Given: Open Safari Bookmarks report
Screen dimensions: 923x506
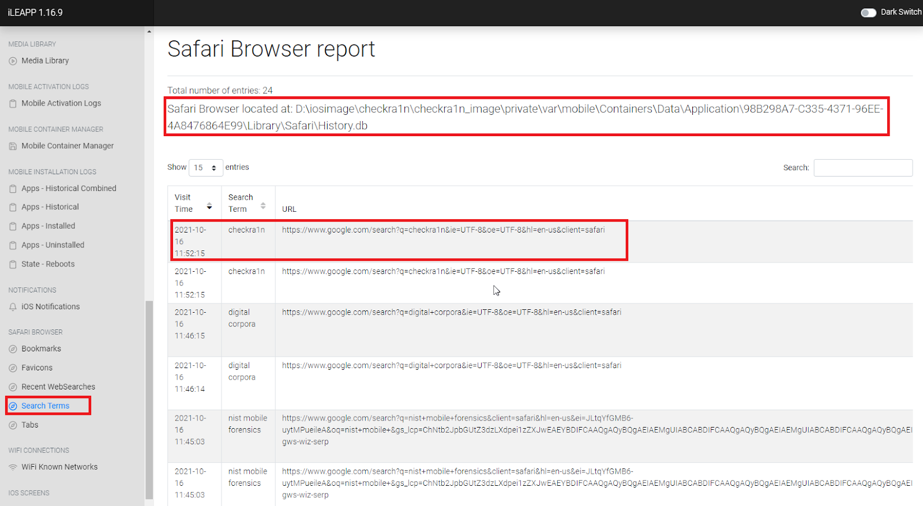Looking at the screenshot, I should pyautogui.click(x=41, y=349).
